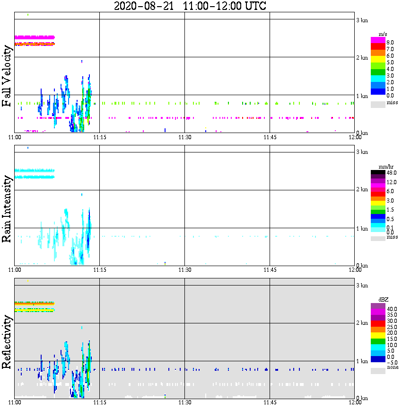
Task: Click the "2 km" height label of Fall Velocity plot
Action: click(362, 58)
